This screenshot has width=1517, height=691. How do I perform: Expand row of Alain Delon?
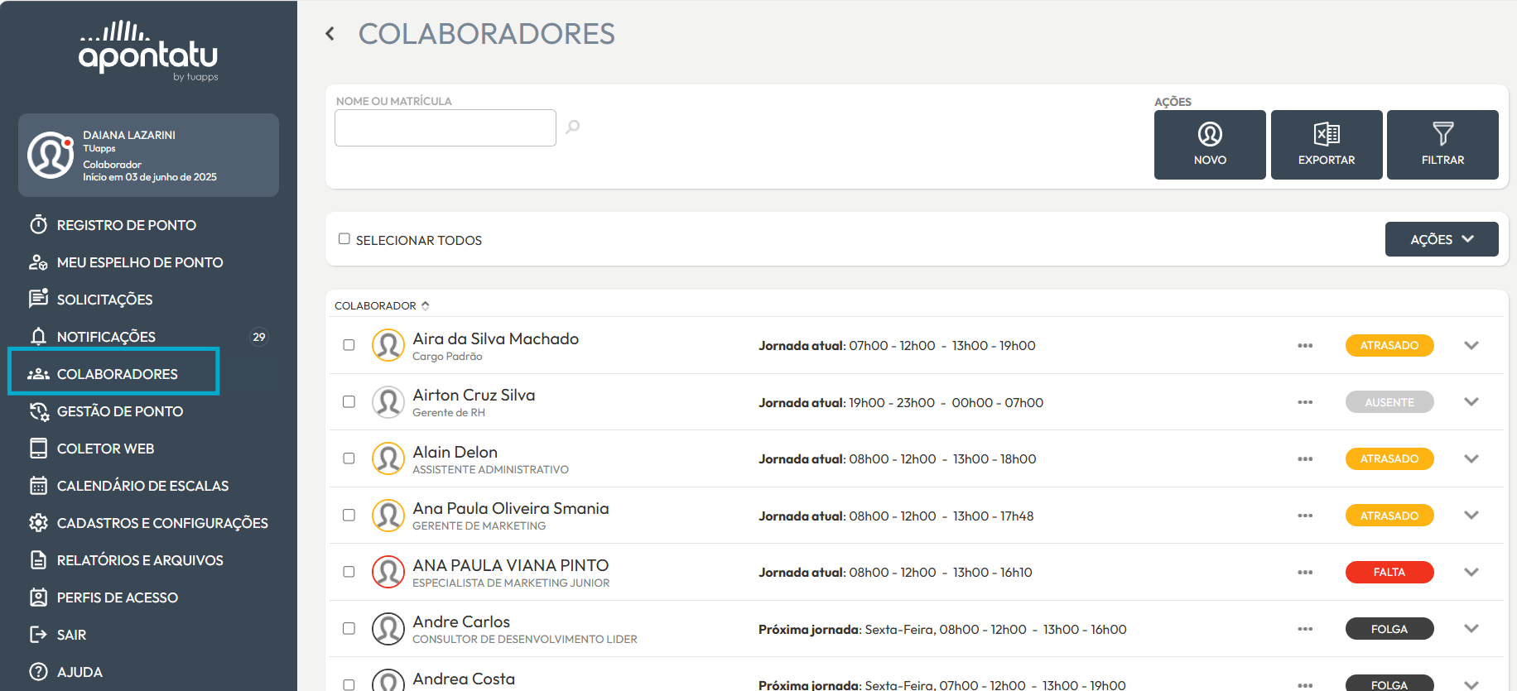tap(1471, 458)
